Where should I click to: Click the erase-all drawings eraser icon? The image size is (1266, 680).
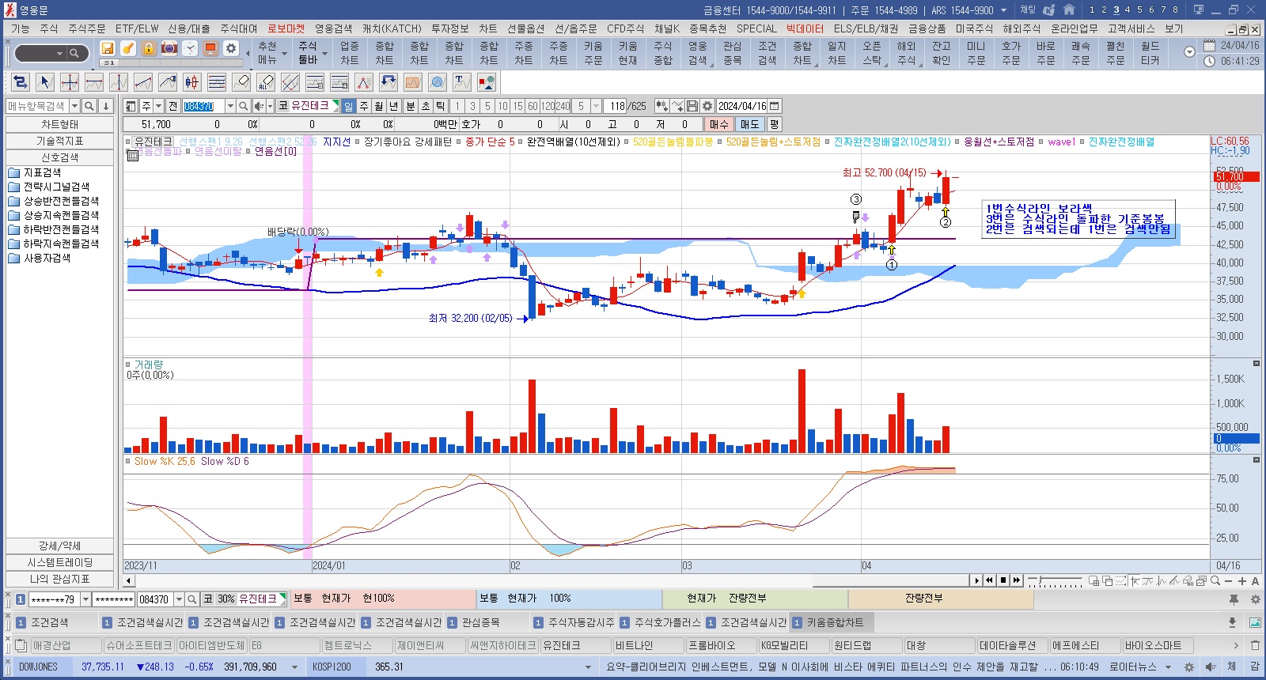266,82
